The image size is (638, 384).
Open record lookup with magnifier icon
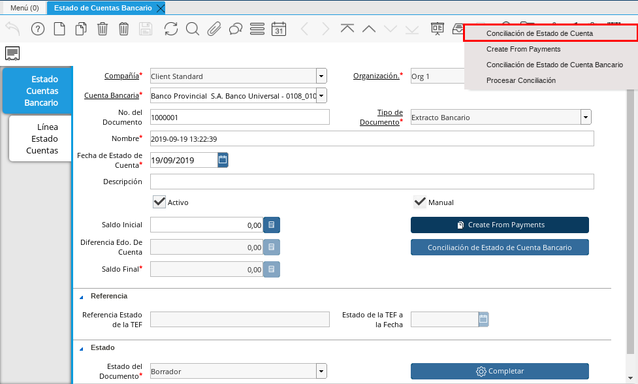click(193, 29)
